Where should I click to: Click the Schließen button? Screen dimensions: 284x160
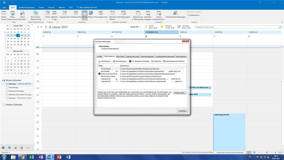(182, 111)
